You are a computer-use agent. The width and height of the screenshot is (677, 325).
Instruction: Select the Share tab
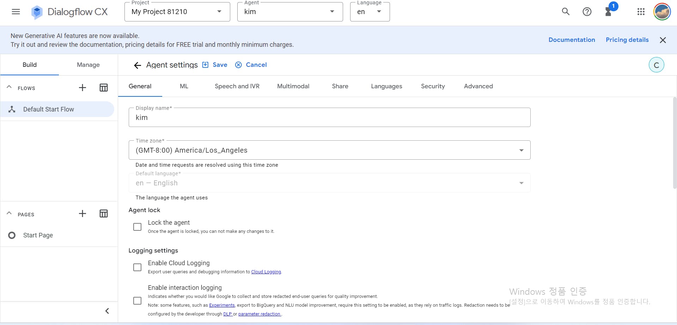tap(340, 86)
